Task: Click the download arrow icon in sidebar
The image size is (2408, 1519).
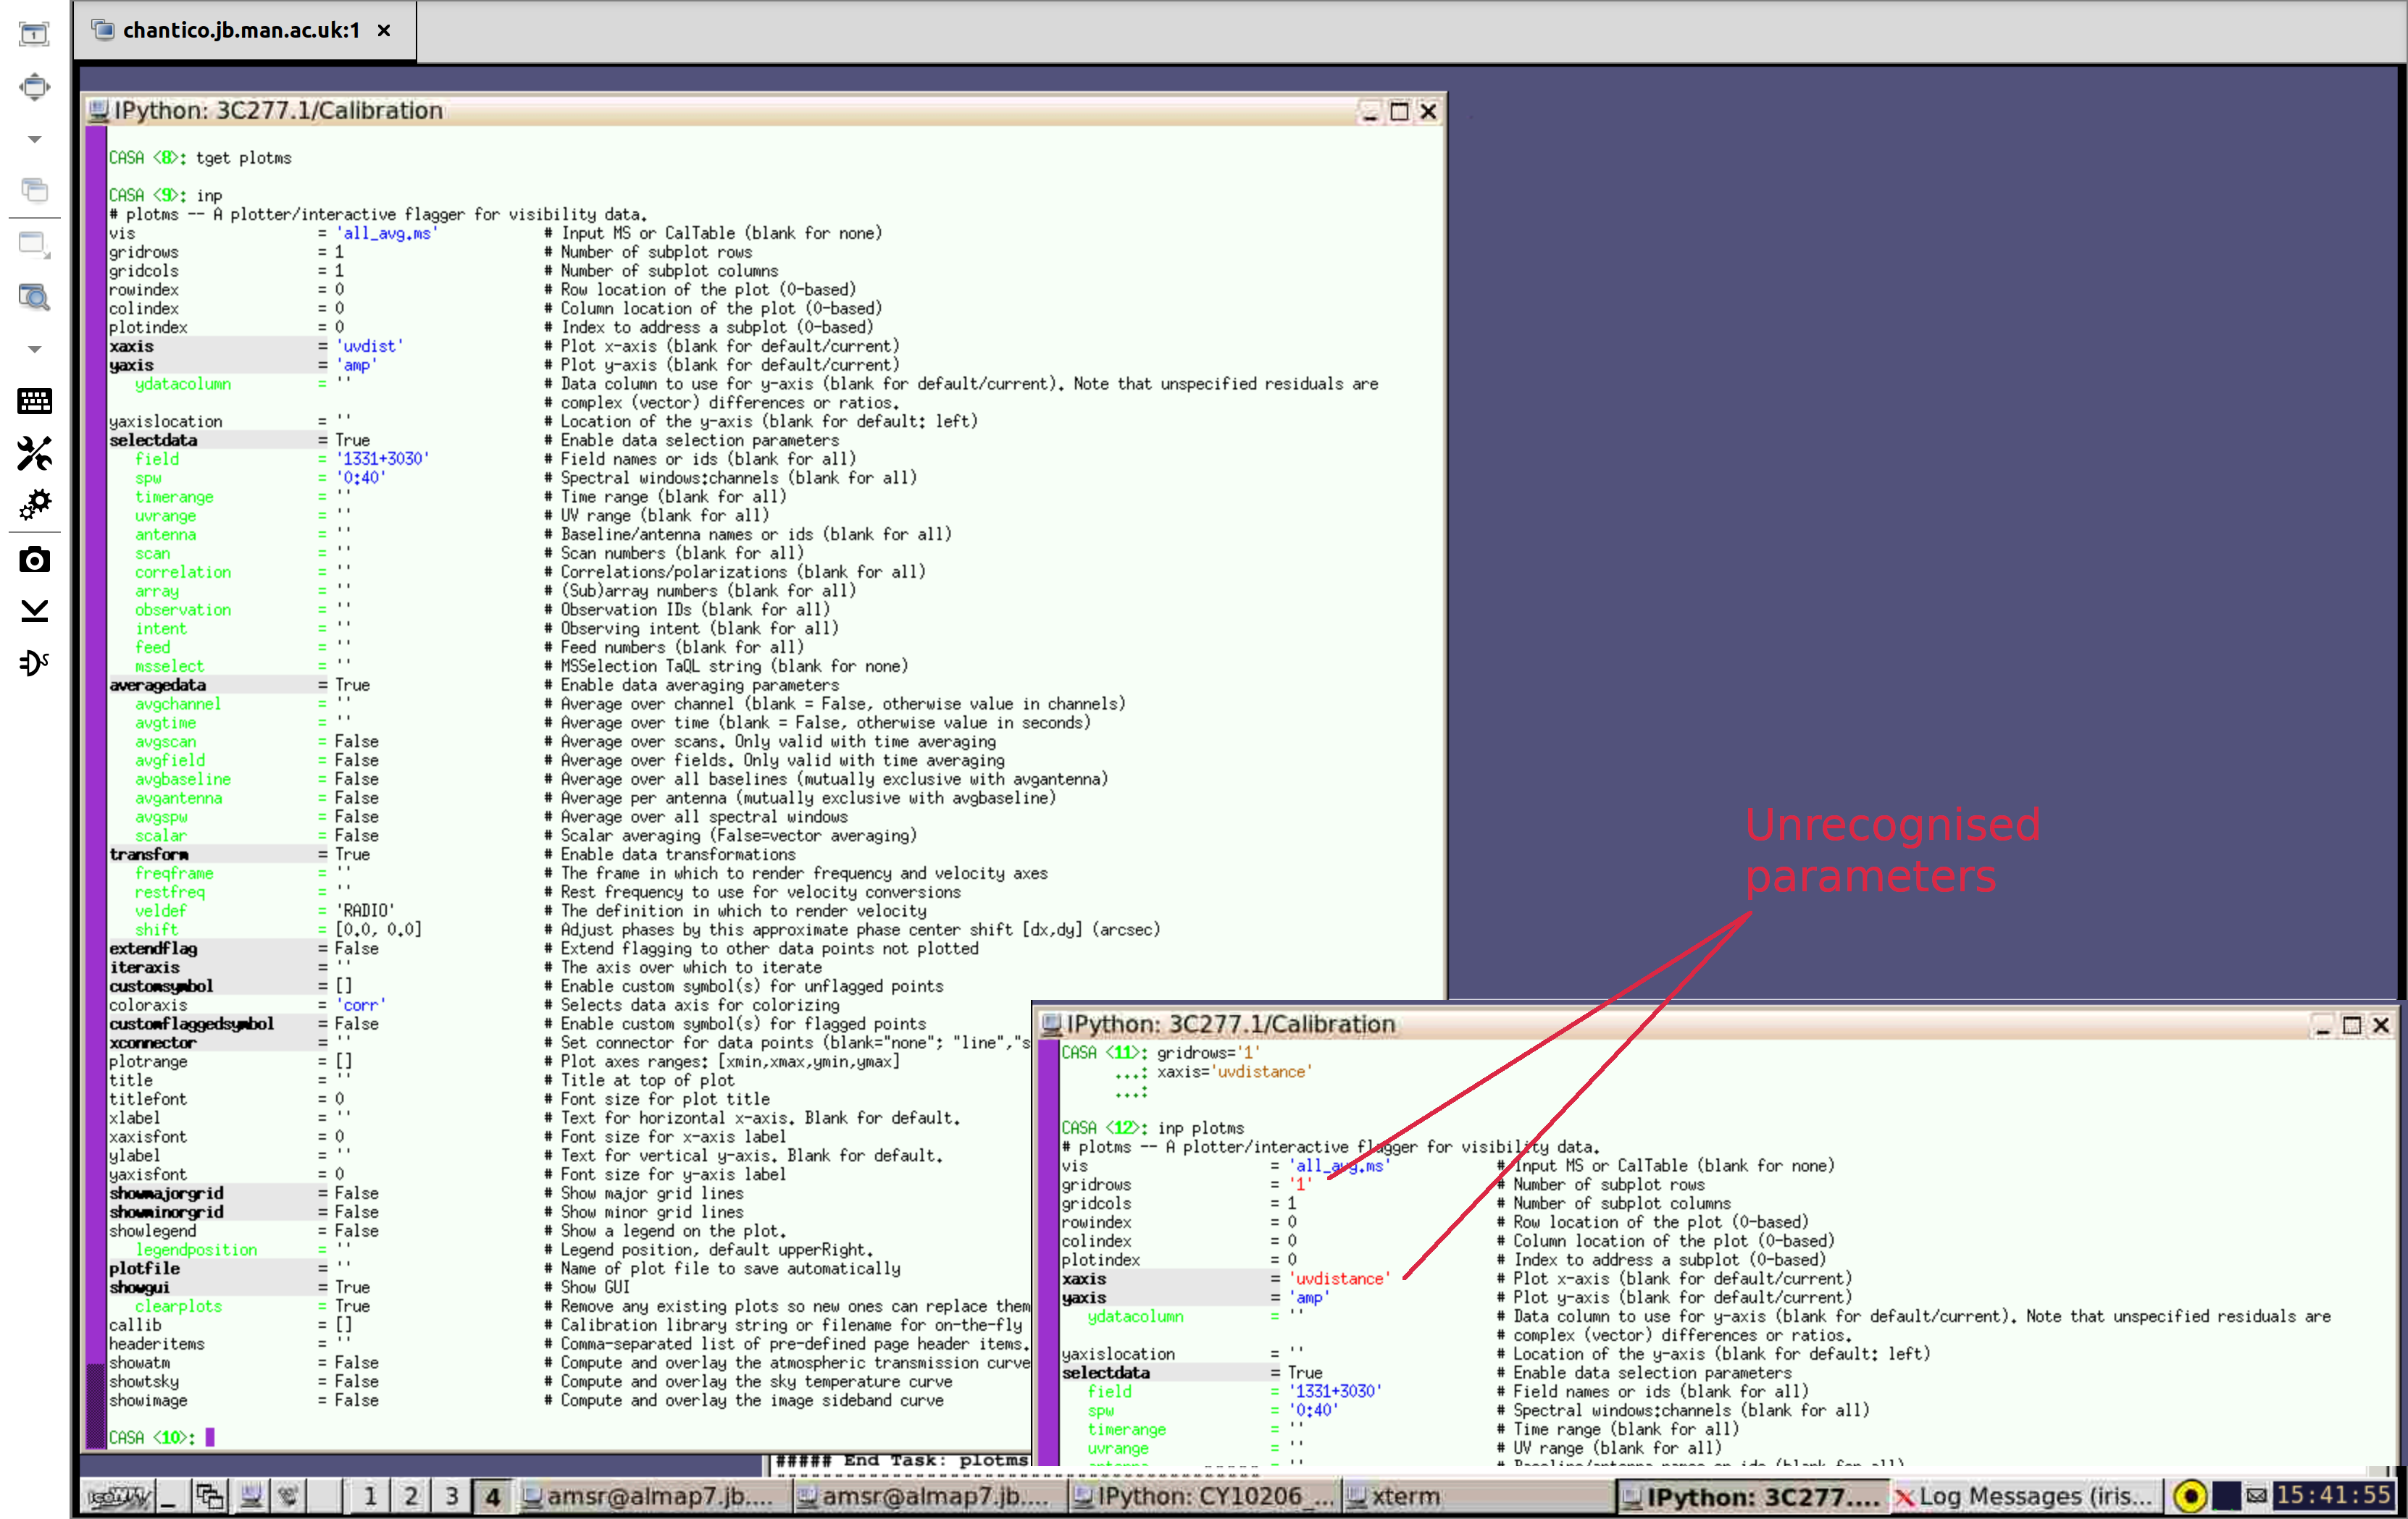Action: 34,610
